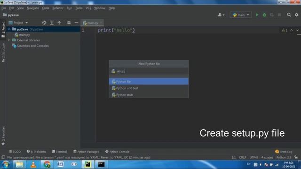Open the Window menu
Screen dimensions: 301x169
click(100, 8)
